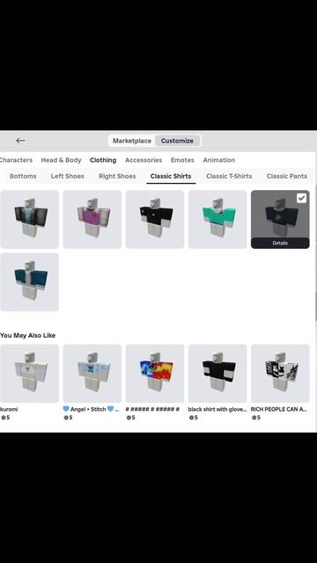Click the hashtag-named item title
Image resolution: width=317 pixels, height=563 pixels.
coord(152,409)
